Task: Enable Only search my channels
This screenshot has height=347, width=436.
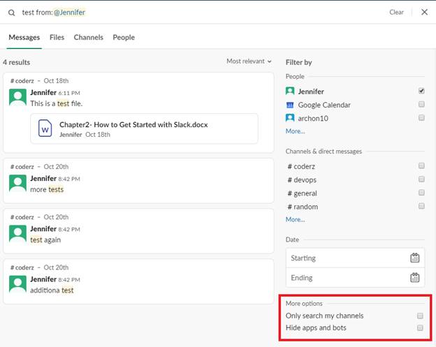Action: 420,316
